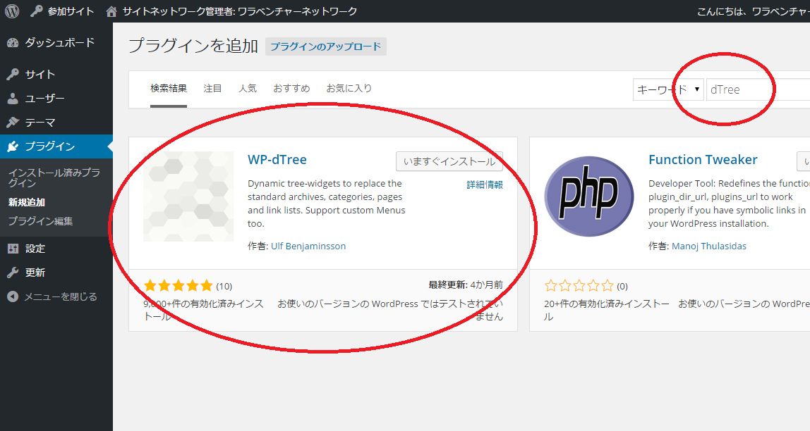This screenshot has width=810, height=431.
Task: Open the 更新 sidebar menu
Action: 35,273
